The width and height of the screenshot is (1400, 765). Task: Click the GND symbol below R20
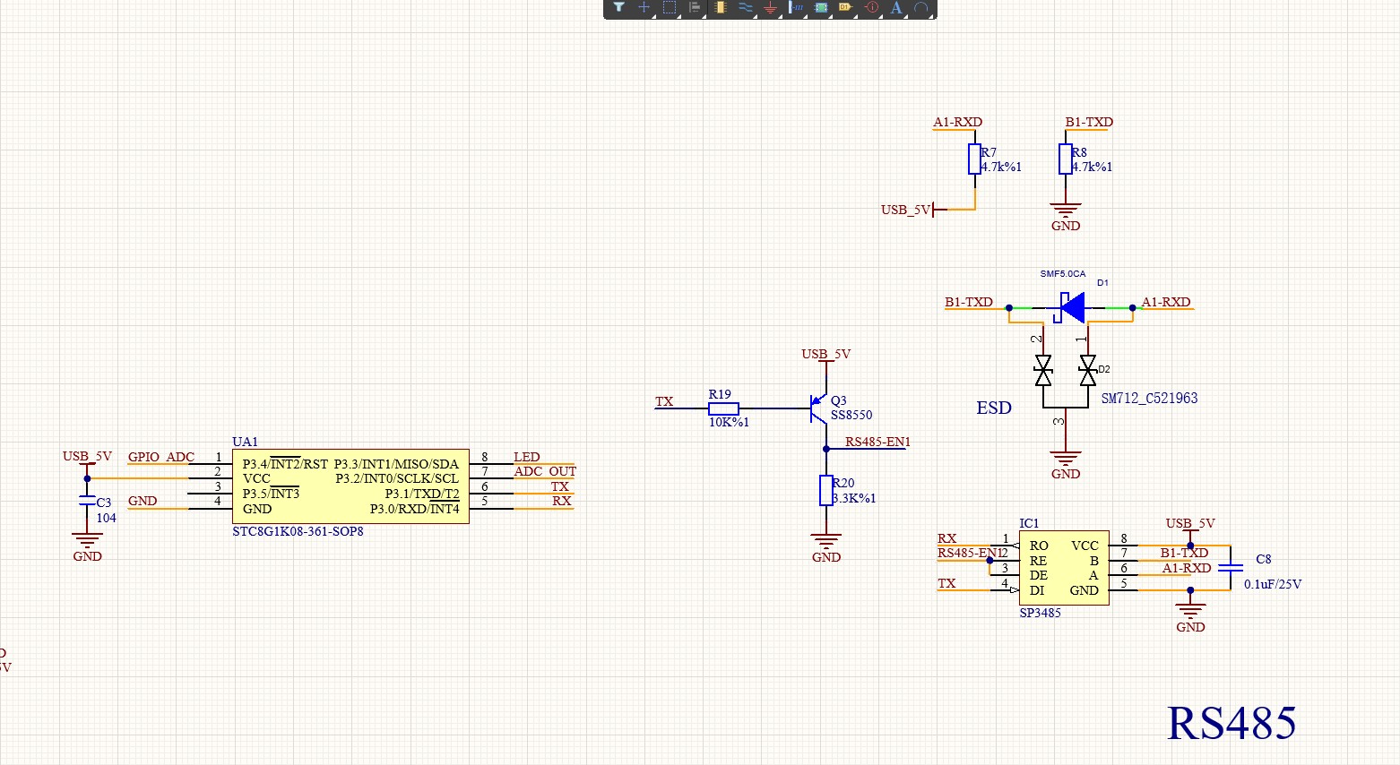pos(826,547)
